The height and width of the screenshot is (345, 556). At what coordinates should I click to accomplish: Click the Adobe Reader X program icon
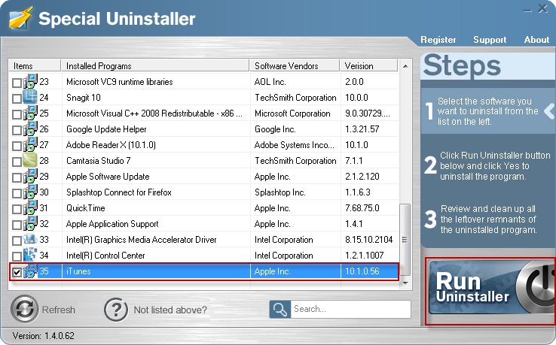tap(30, 144)
